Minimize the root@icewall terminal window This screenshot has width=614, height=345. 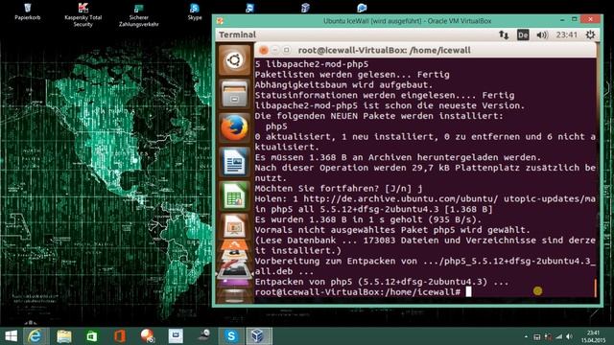click(275, 50)
